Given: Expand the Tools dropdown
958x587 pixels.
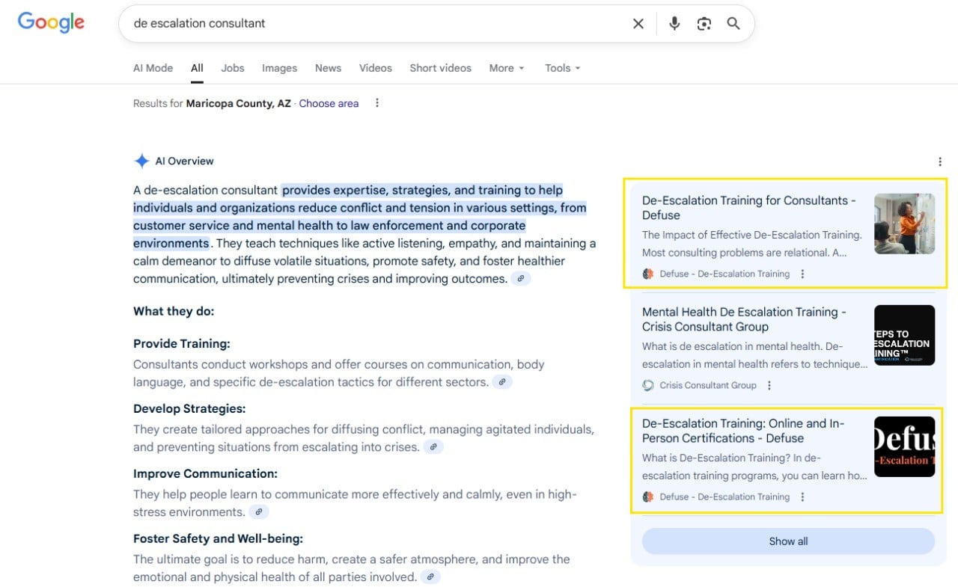Looking at the screenshot, I should (x=562, y=68).
